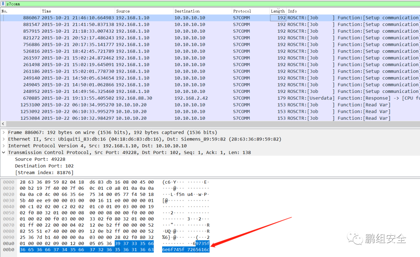Select packet 670885 with ROSCTR Userdata
The image size is (420, 257).
click(156, 98)
